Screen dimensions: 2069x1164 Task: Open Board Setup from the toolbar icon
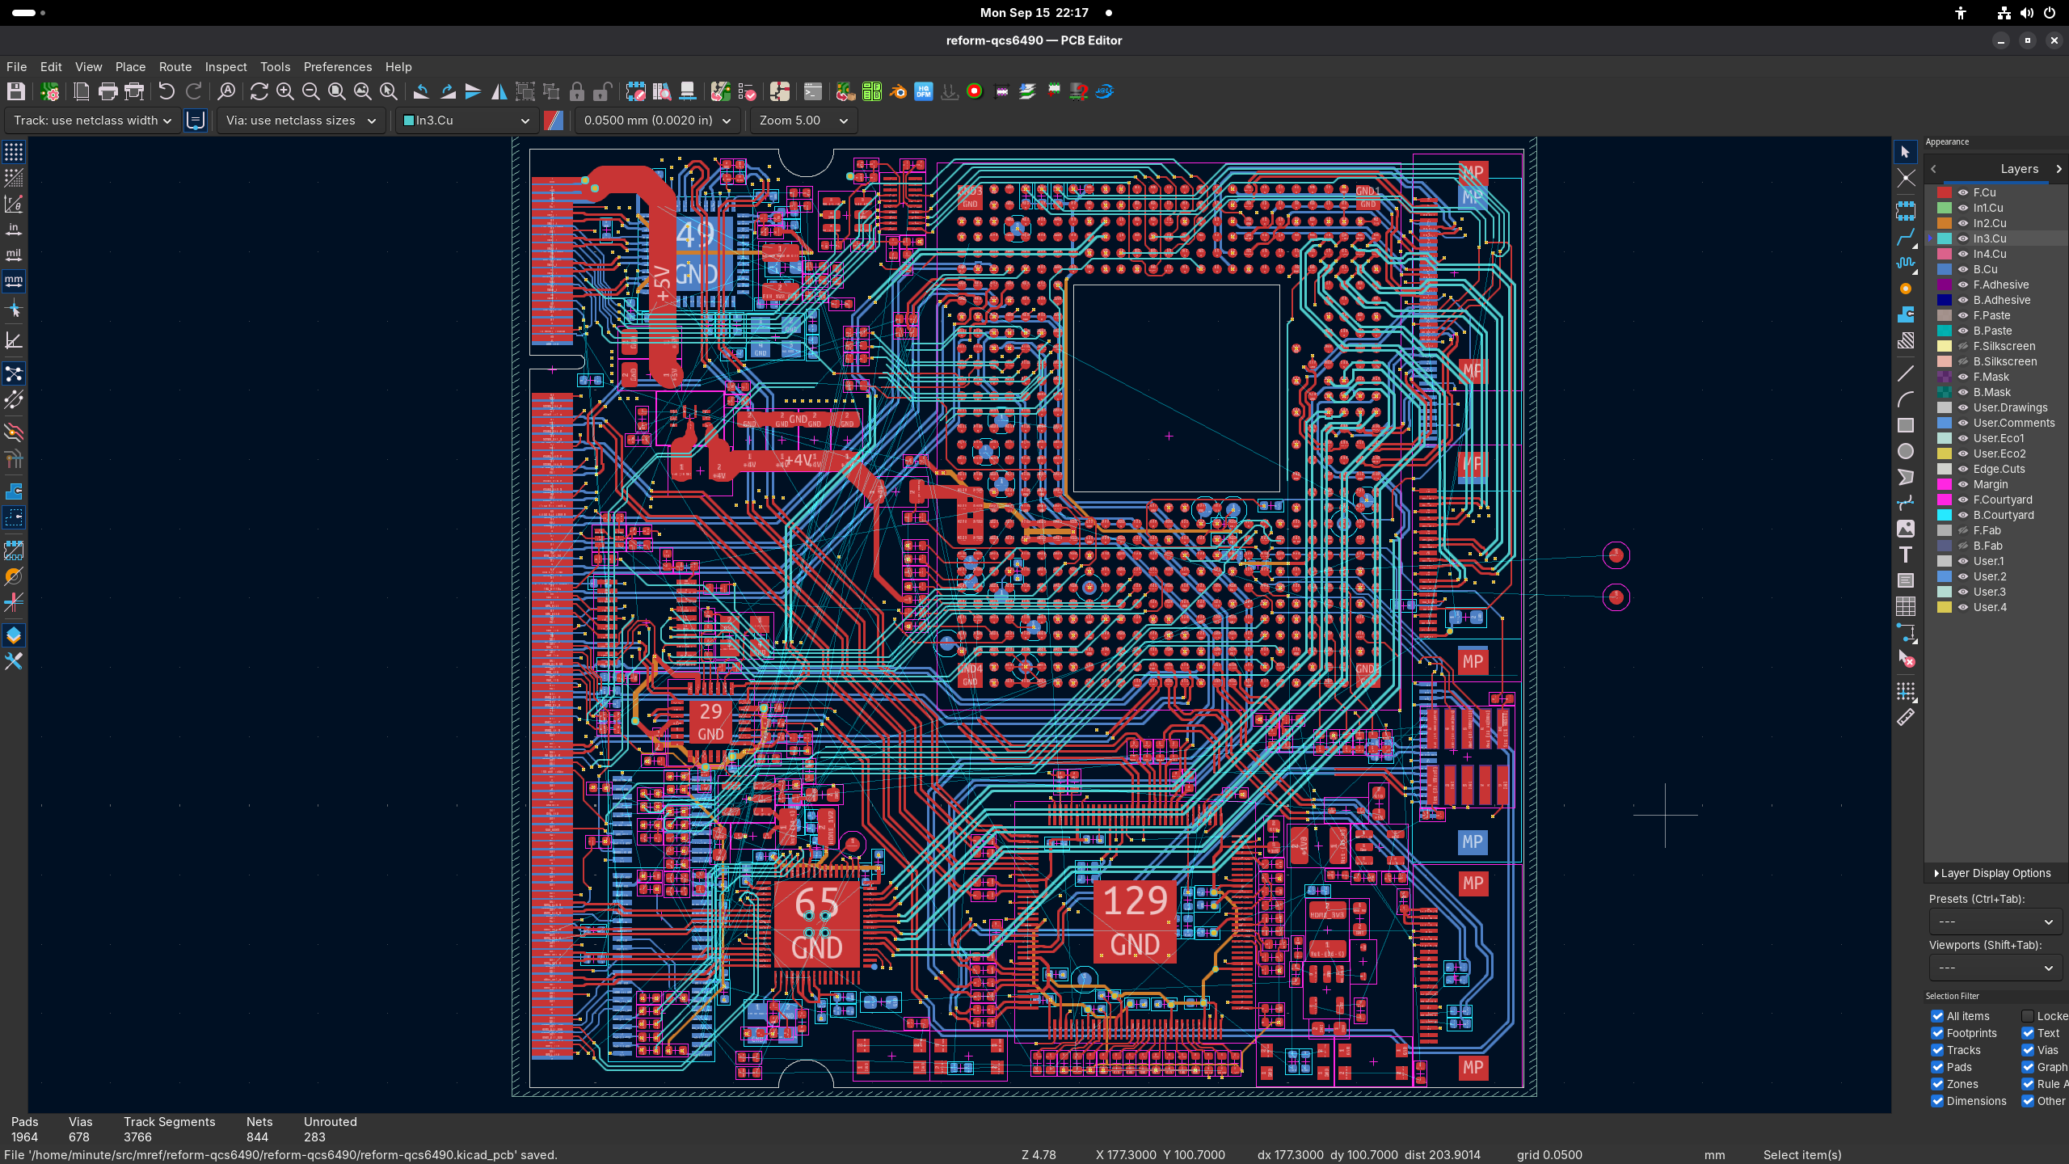click(50, 91)
